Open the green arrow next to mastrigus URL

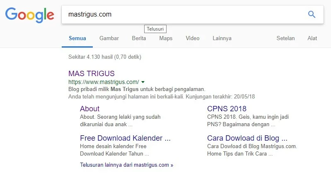[143, 82]
